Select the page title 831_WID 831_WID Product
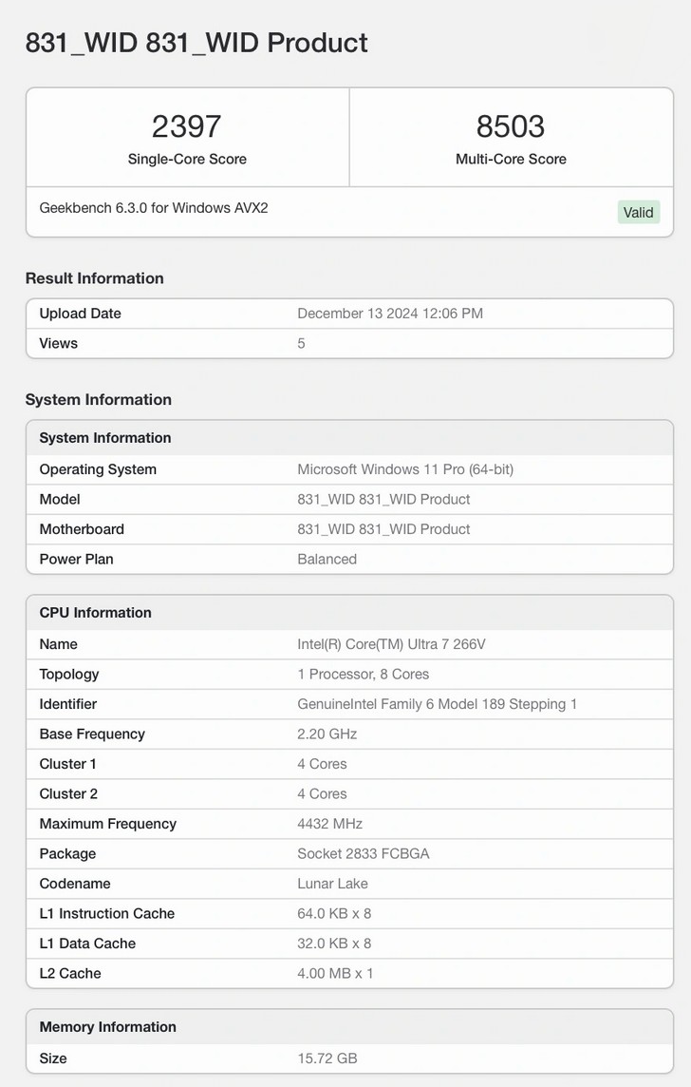The width and height of the screenshot is (691, 1087). [x=196, y=43]
